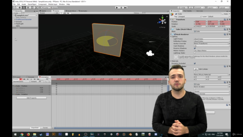The image size is (243, 137).
Task: Start Play mode with the Play button
Action: 117,8
